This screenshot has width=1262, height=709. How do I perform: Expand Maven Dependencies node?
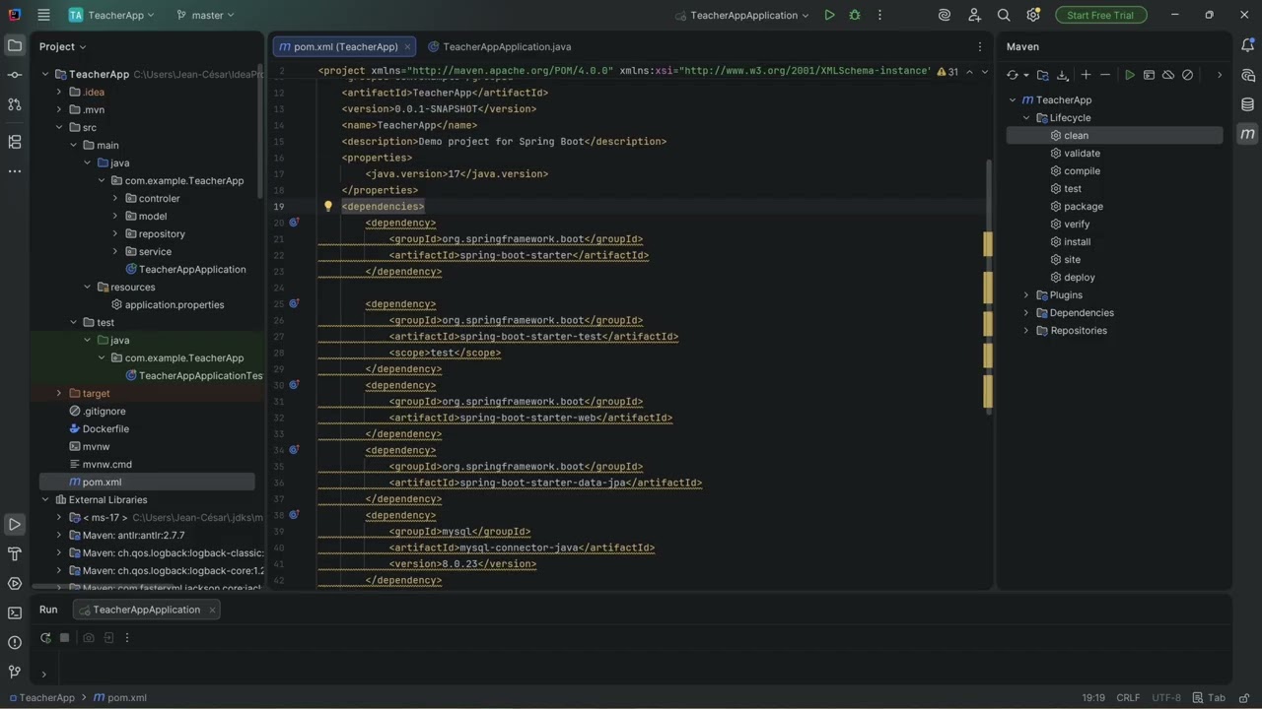1026,313
